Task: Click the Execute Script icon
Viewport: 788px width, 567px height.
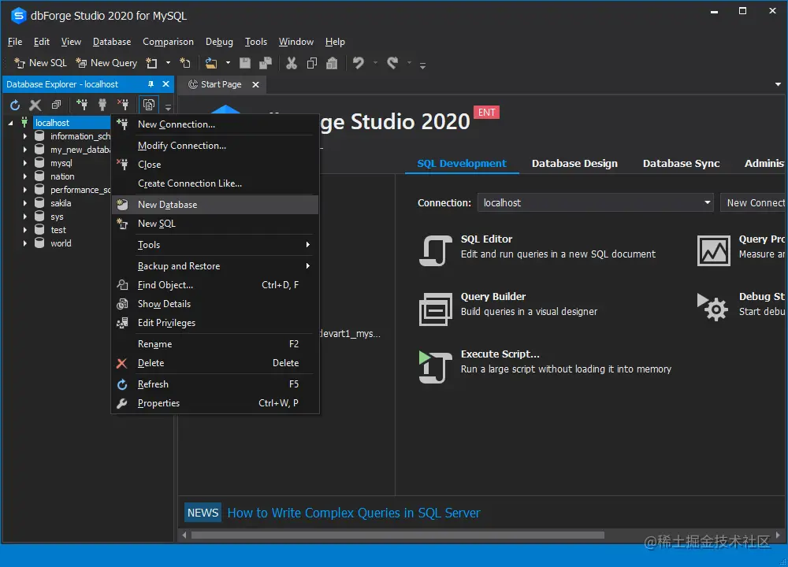Action: [x=434, y=365]
